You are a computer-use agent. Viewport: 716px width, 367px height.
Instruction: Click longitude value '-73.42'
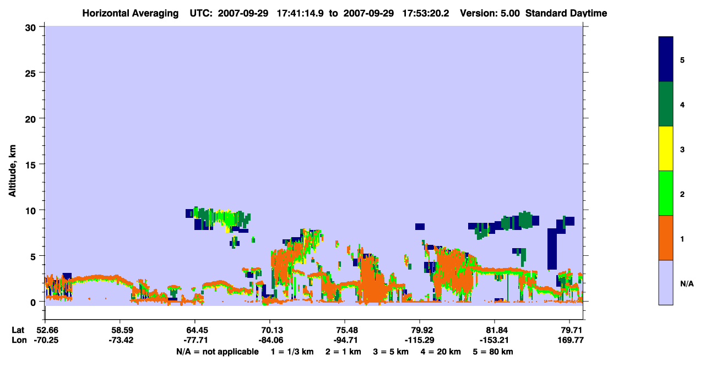[120, 340]
